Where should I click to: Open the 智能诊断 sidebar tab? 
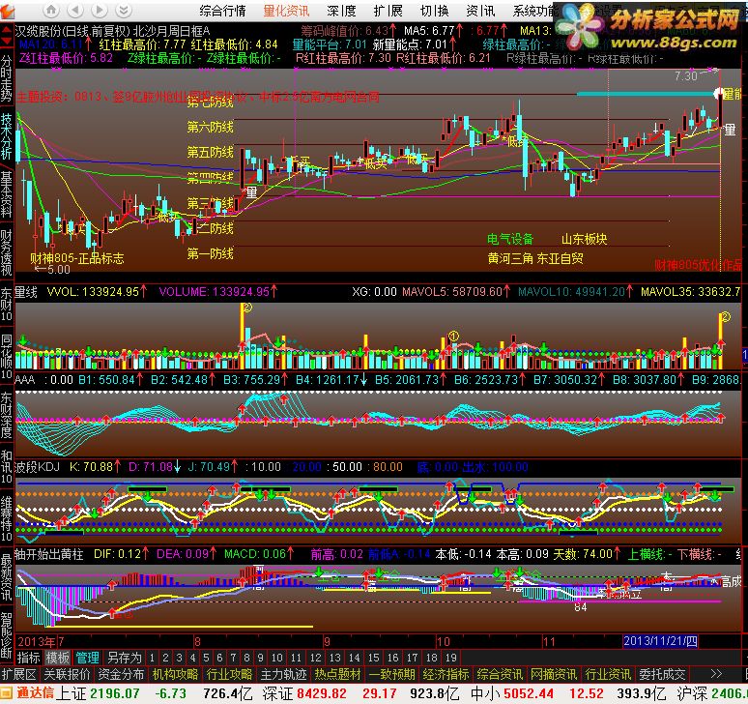pos(6,635)
